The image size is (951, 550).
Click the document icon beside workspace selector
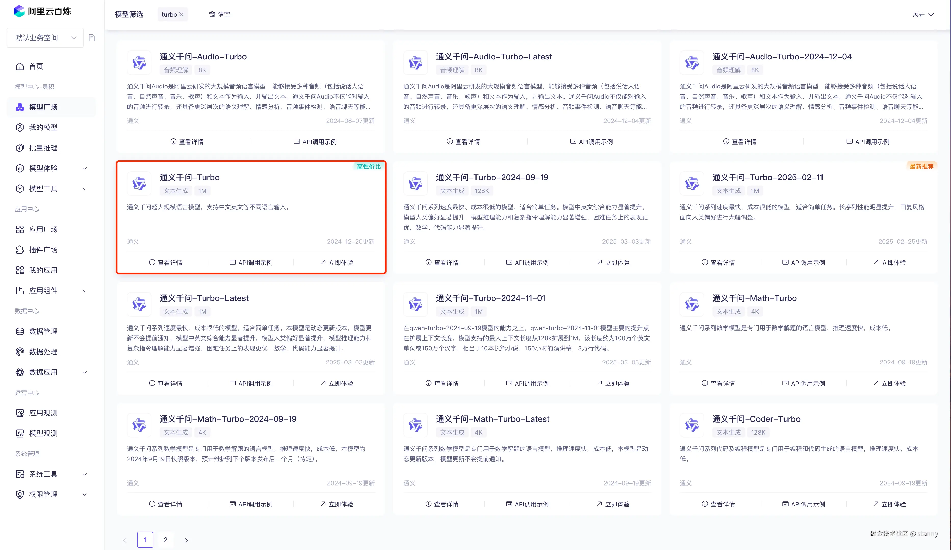(92, 38)
